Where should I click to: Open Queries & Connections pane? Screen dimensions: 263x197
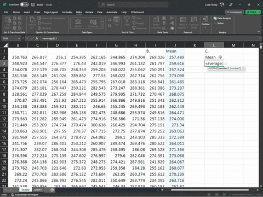(52, 18)
